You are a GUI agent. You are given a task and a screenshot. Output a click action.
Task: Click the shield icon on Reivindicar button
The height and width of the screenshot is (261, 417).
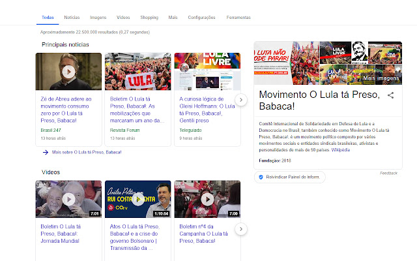261,177
